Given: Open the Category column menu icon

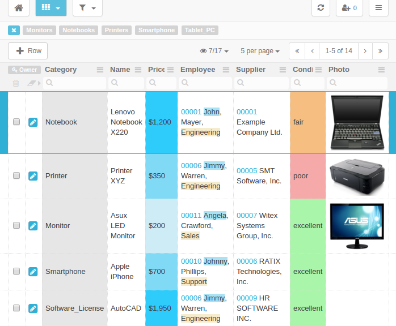Looking at the screenshot, I should click(x=100, y=70).
